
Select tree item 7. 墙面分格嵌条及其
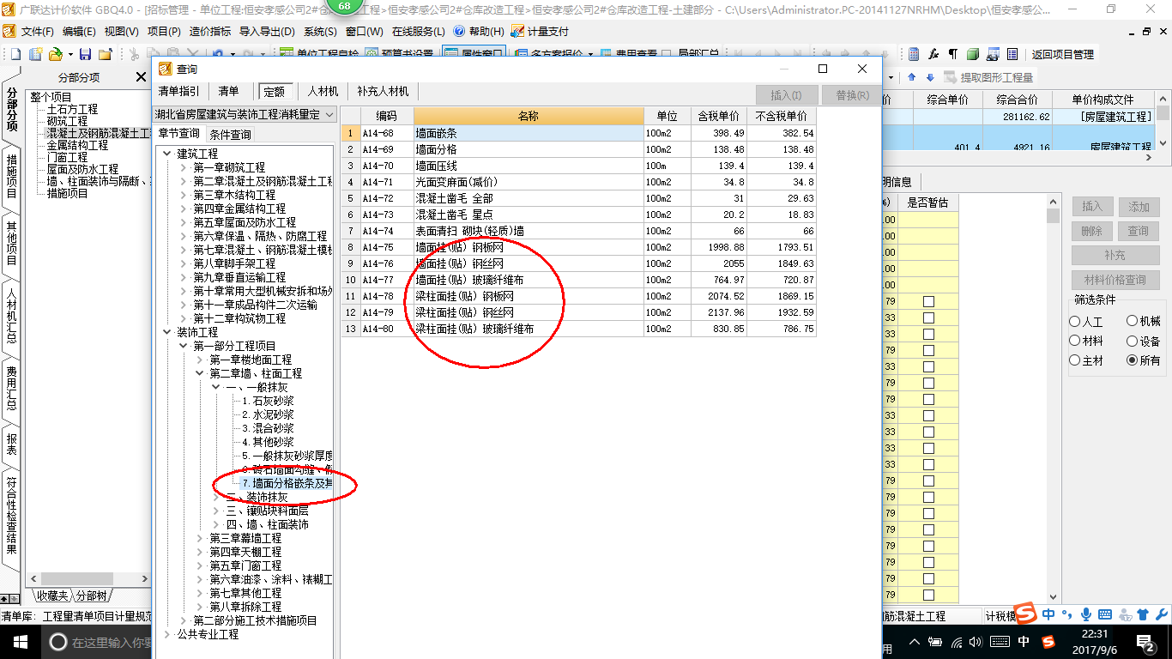[x=286, y=483]
